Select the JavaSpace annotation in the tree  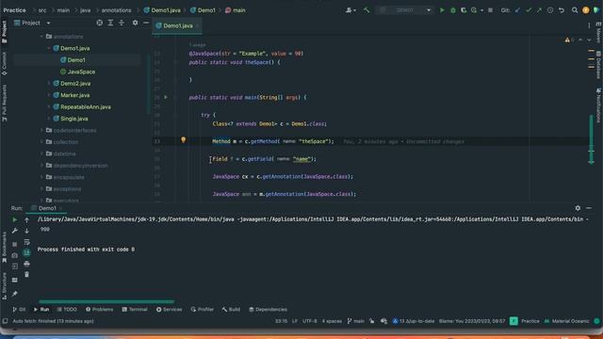tap(77, 72)
